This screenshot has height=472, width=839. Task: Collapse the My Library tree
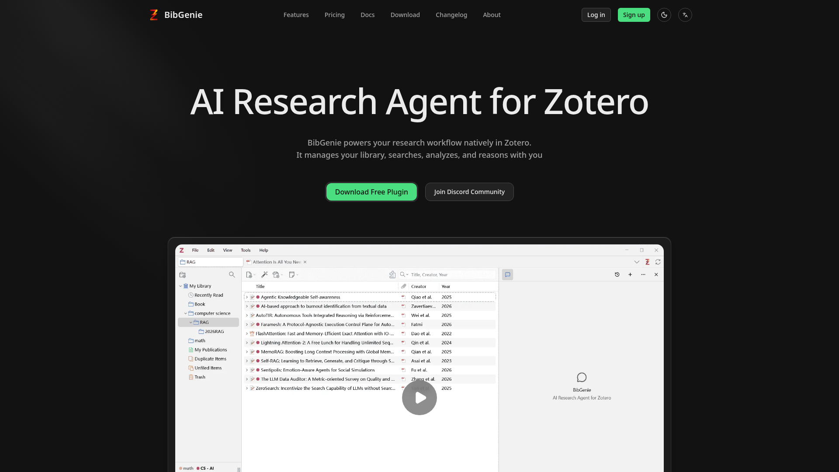[180, 286]
